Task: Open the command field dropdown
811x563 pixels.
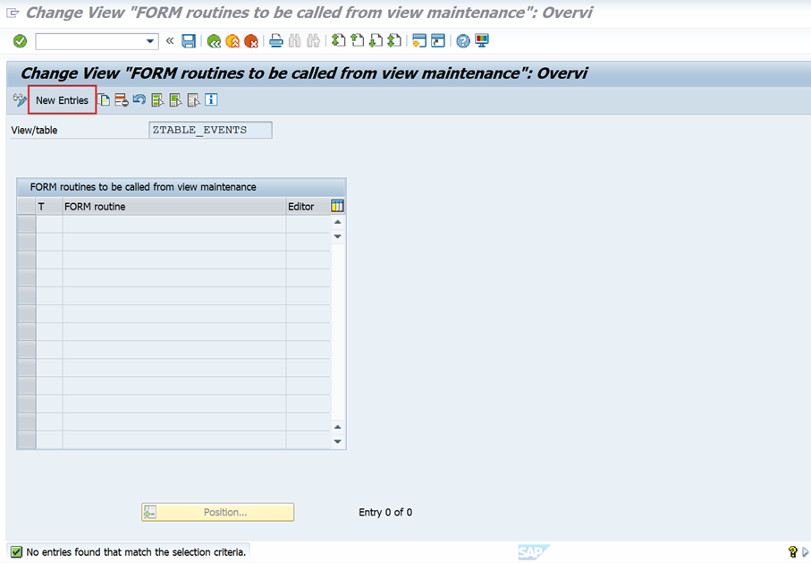Action: (x=151, y=40)
